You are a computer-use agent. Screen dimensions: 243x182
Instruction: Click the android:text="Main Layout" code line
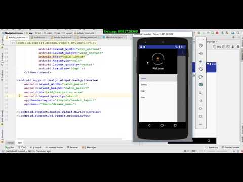[62, 57]
